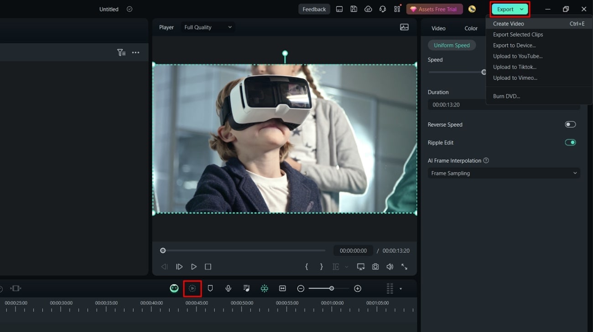Click the snapshot image icon in player header
Image resolution: width=593 pixels, height=332 pixels.
pos(404,27)
